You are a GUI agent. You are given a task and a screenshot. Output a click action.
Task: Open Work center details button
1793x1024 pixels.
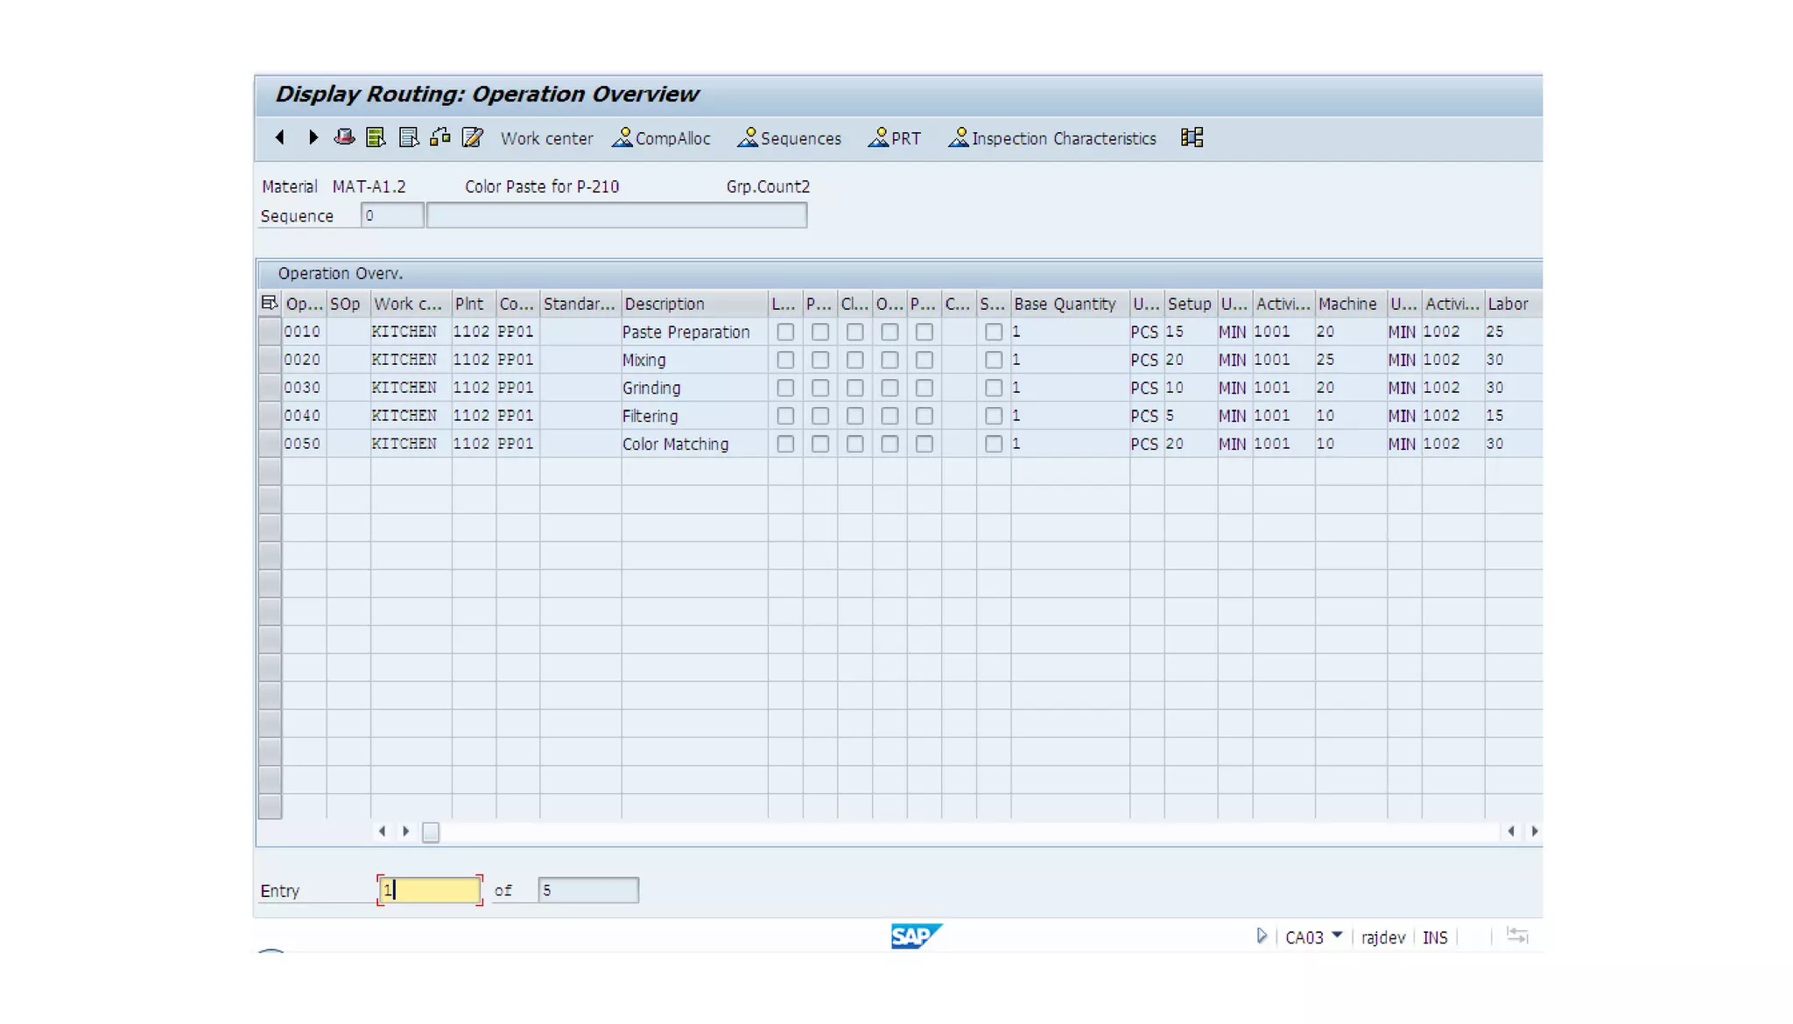point(546,138)
